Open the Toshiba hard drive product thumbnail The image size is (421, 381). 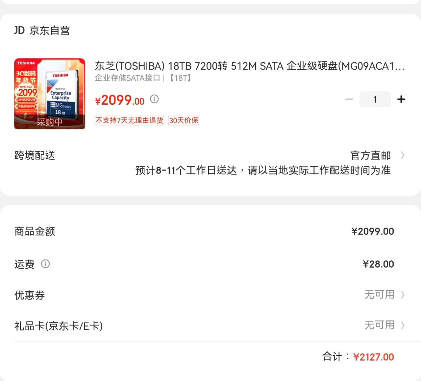50,94
